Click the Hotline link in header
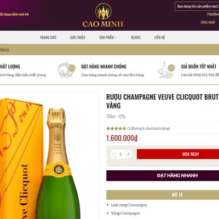Image resolution: width=219 pixels, height=219 pixels. click(213, 14)
